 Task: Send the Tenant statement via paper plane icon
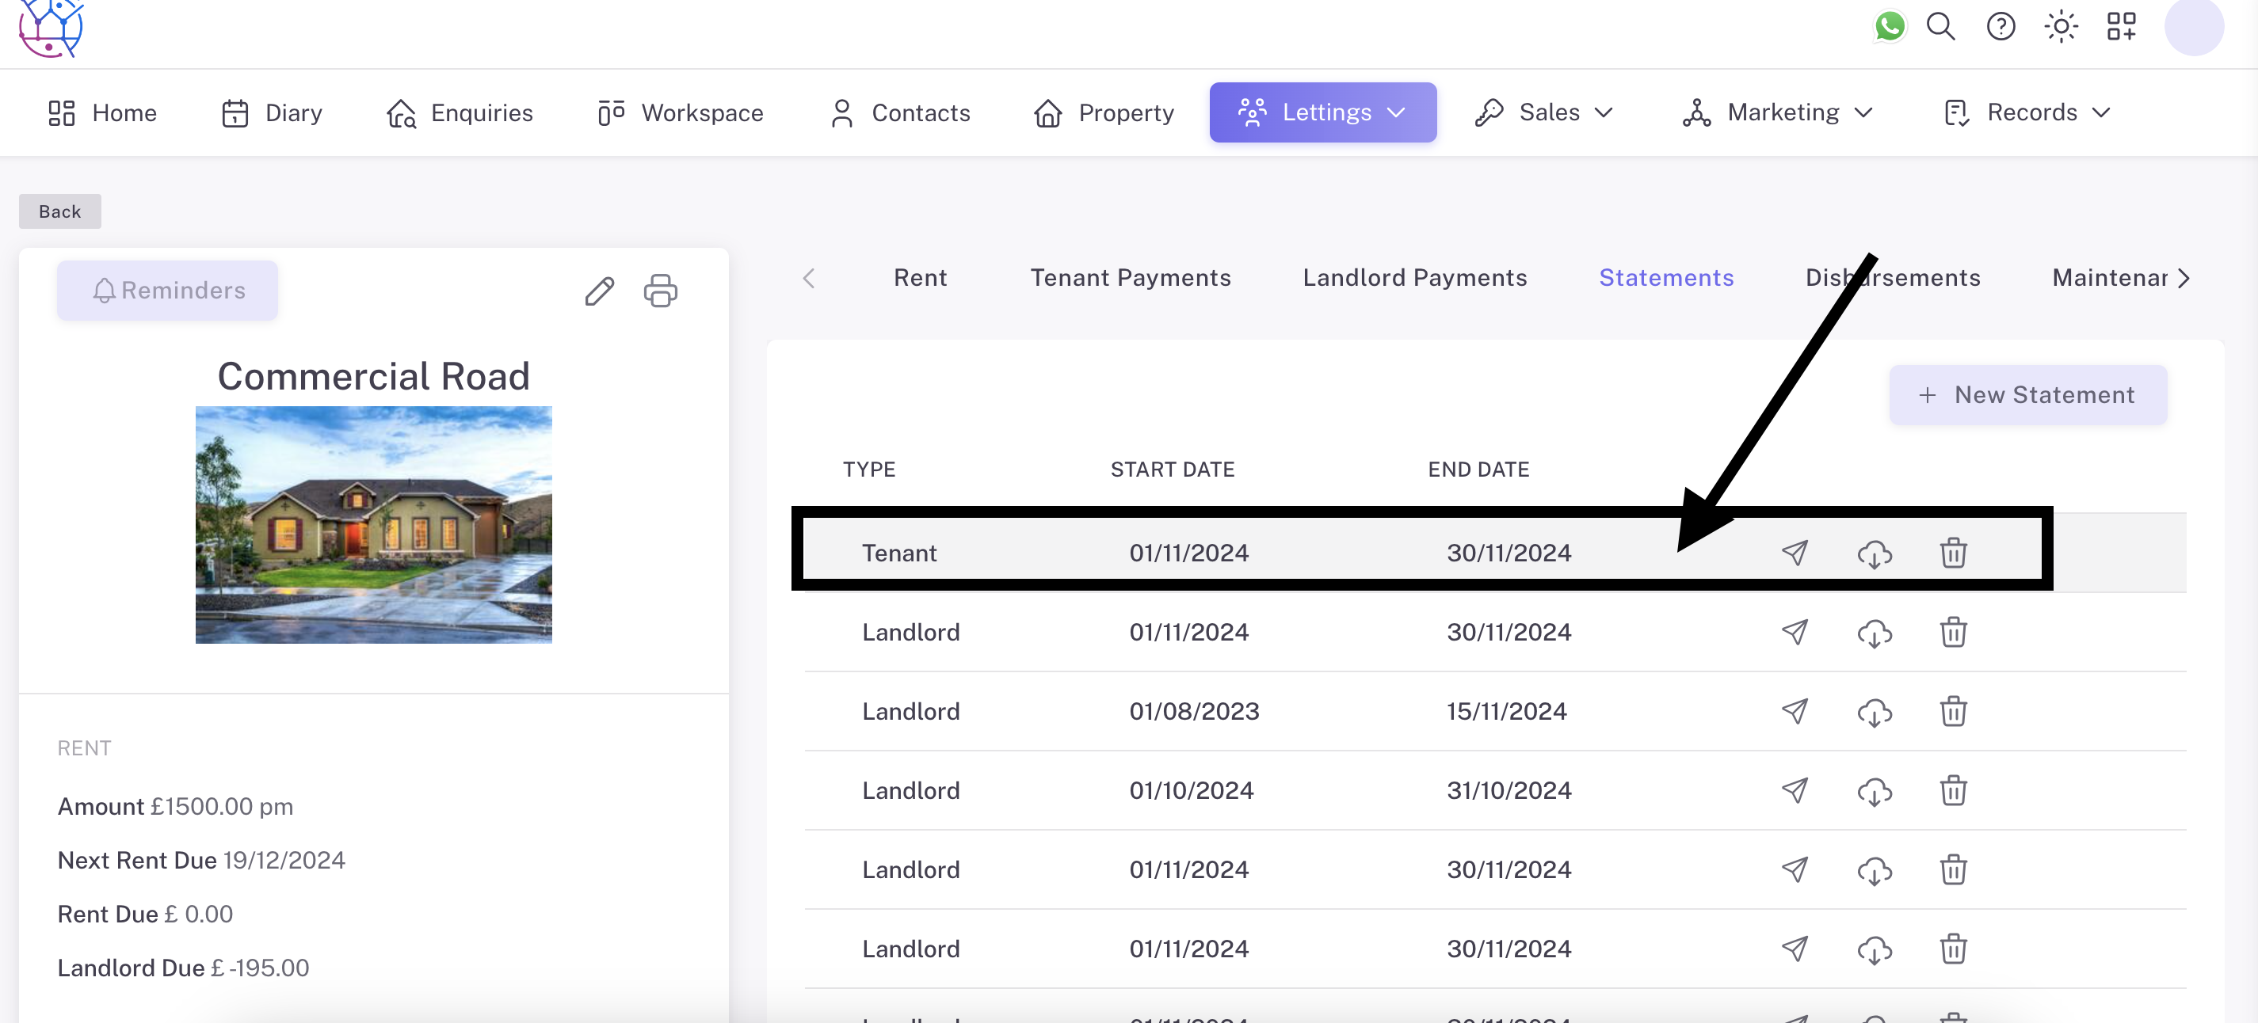click(x=1795, y=553)
